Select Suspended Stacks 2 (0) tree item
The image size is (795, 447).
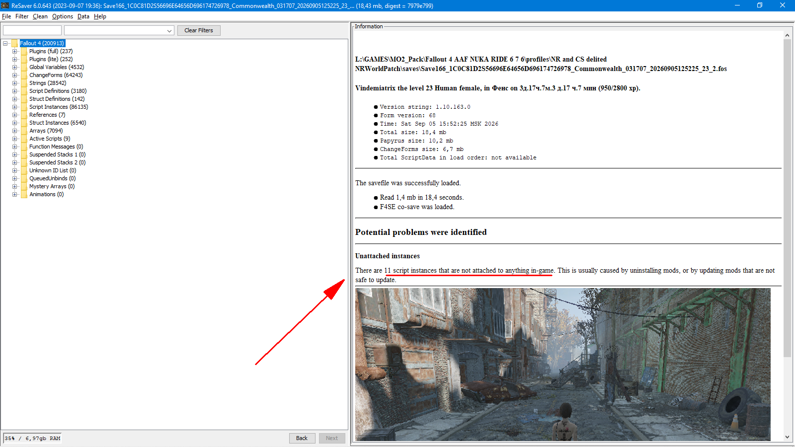click(57, 162)
